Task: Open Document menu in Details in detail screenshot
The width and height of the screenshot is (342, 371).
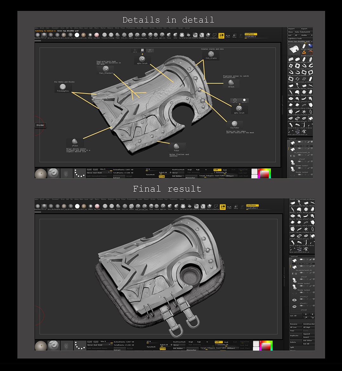Action: 55,28
